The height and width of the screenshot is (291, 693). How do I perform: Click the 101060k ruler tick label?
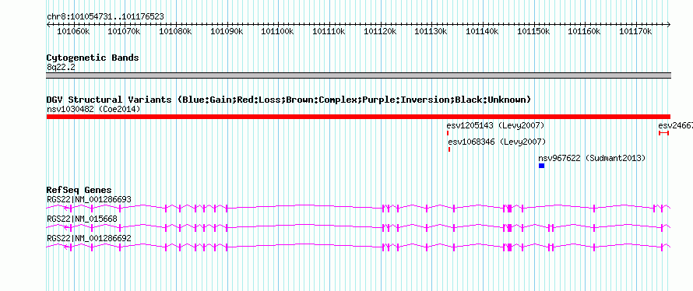73,31
